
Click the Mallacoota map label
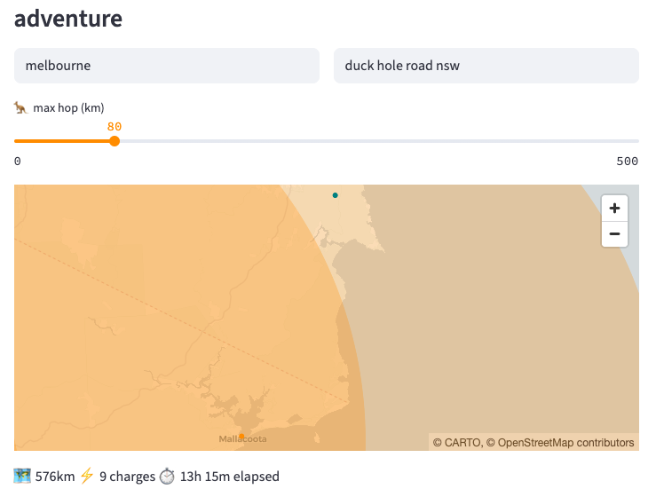click(242, 438)
